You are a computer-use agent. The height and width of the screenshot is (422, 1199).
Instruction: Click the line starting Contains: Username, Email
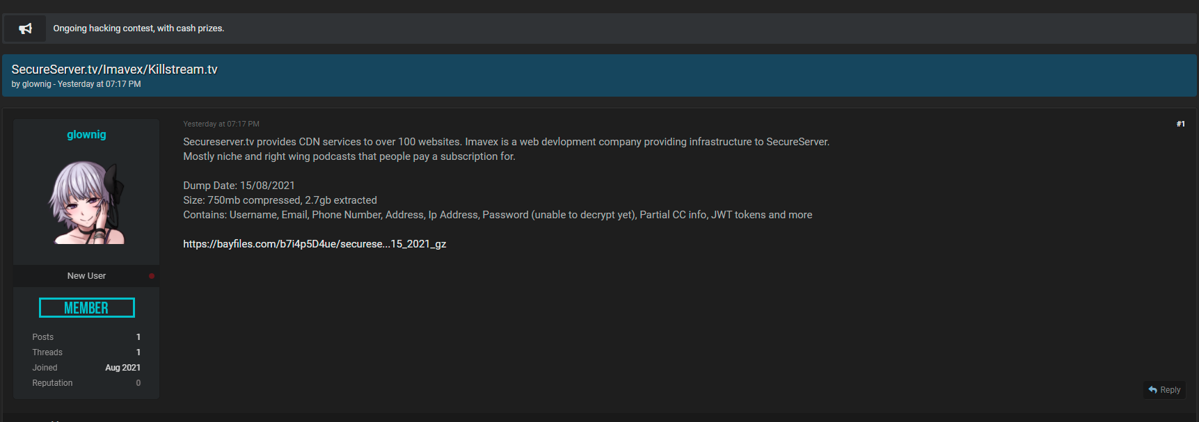click(498, 215)
